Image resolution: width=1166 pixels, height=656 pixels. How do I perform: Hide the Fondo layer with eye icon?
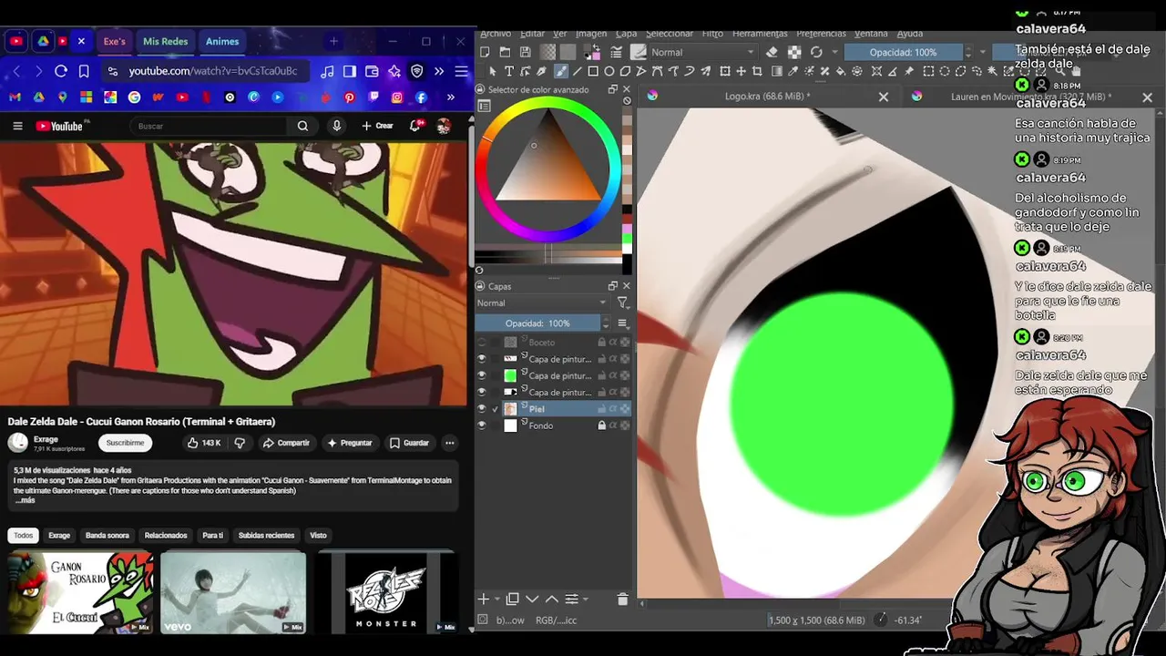pos(481,425)
